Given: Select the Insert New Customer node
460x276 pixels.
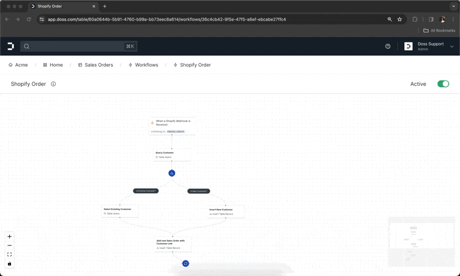Looking at the screenshot, I should click(x=226, y=212).
